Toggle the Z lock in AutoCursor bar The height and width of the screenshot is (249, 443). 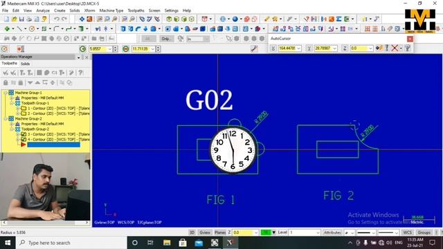(345, 48)
